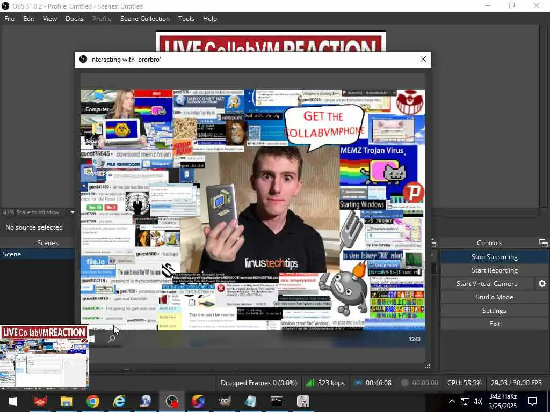The height and width of the screenshot is (412, 550).
Task: Click the Stop Streaming button
Action: tap(494, 257)
